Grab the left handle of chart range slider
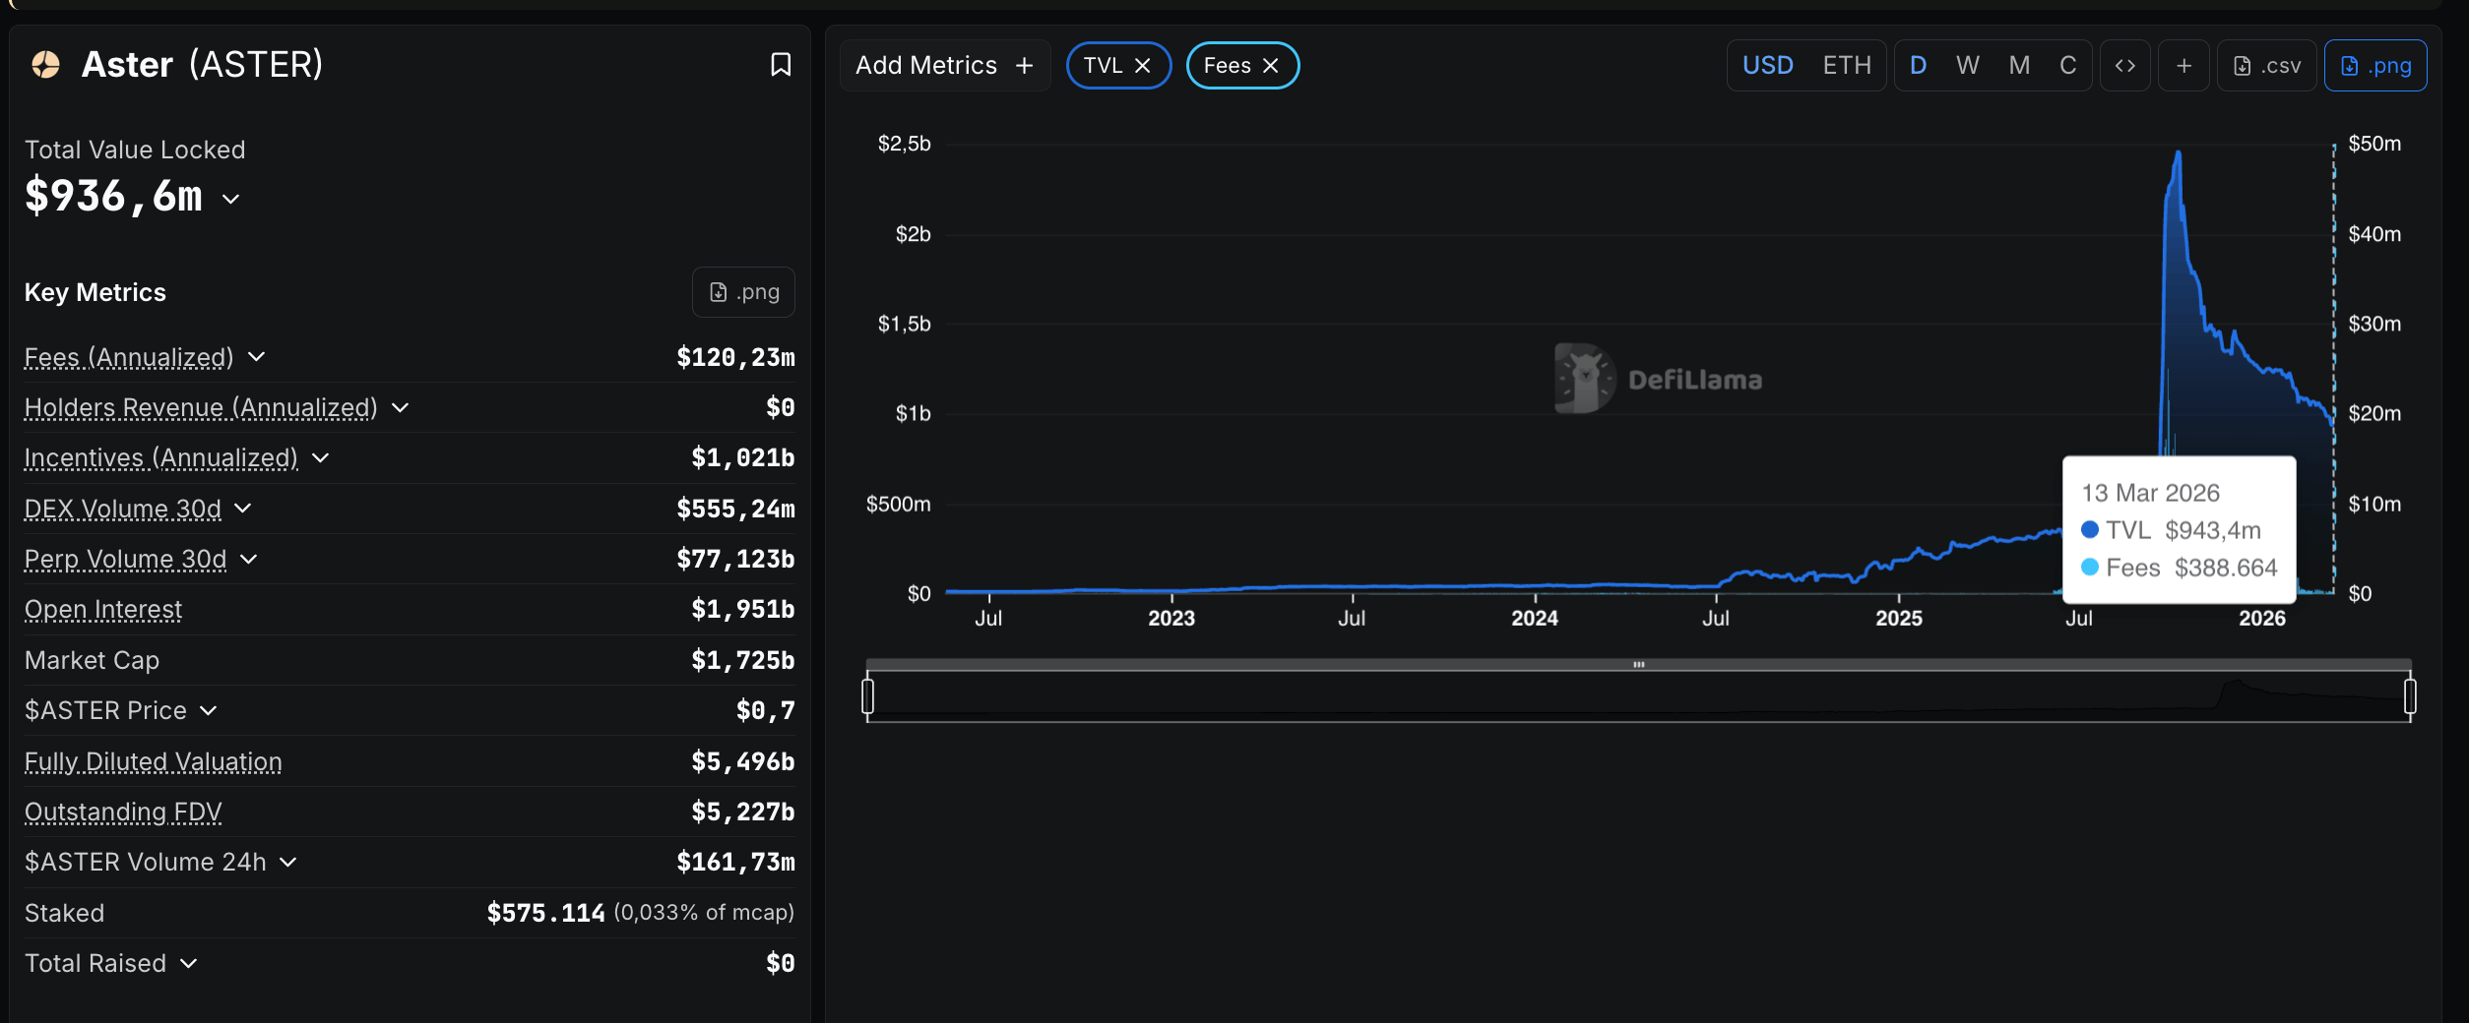Screen dimensions: 2469x1023 click(867, 696)
